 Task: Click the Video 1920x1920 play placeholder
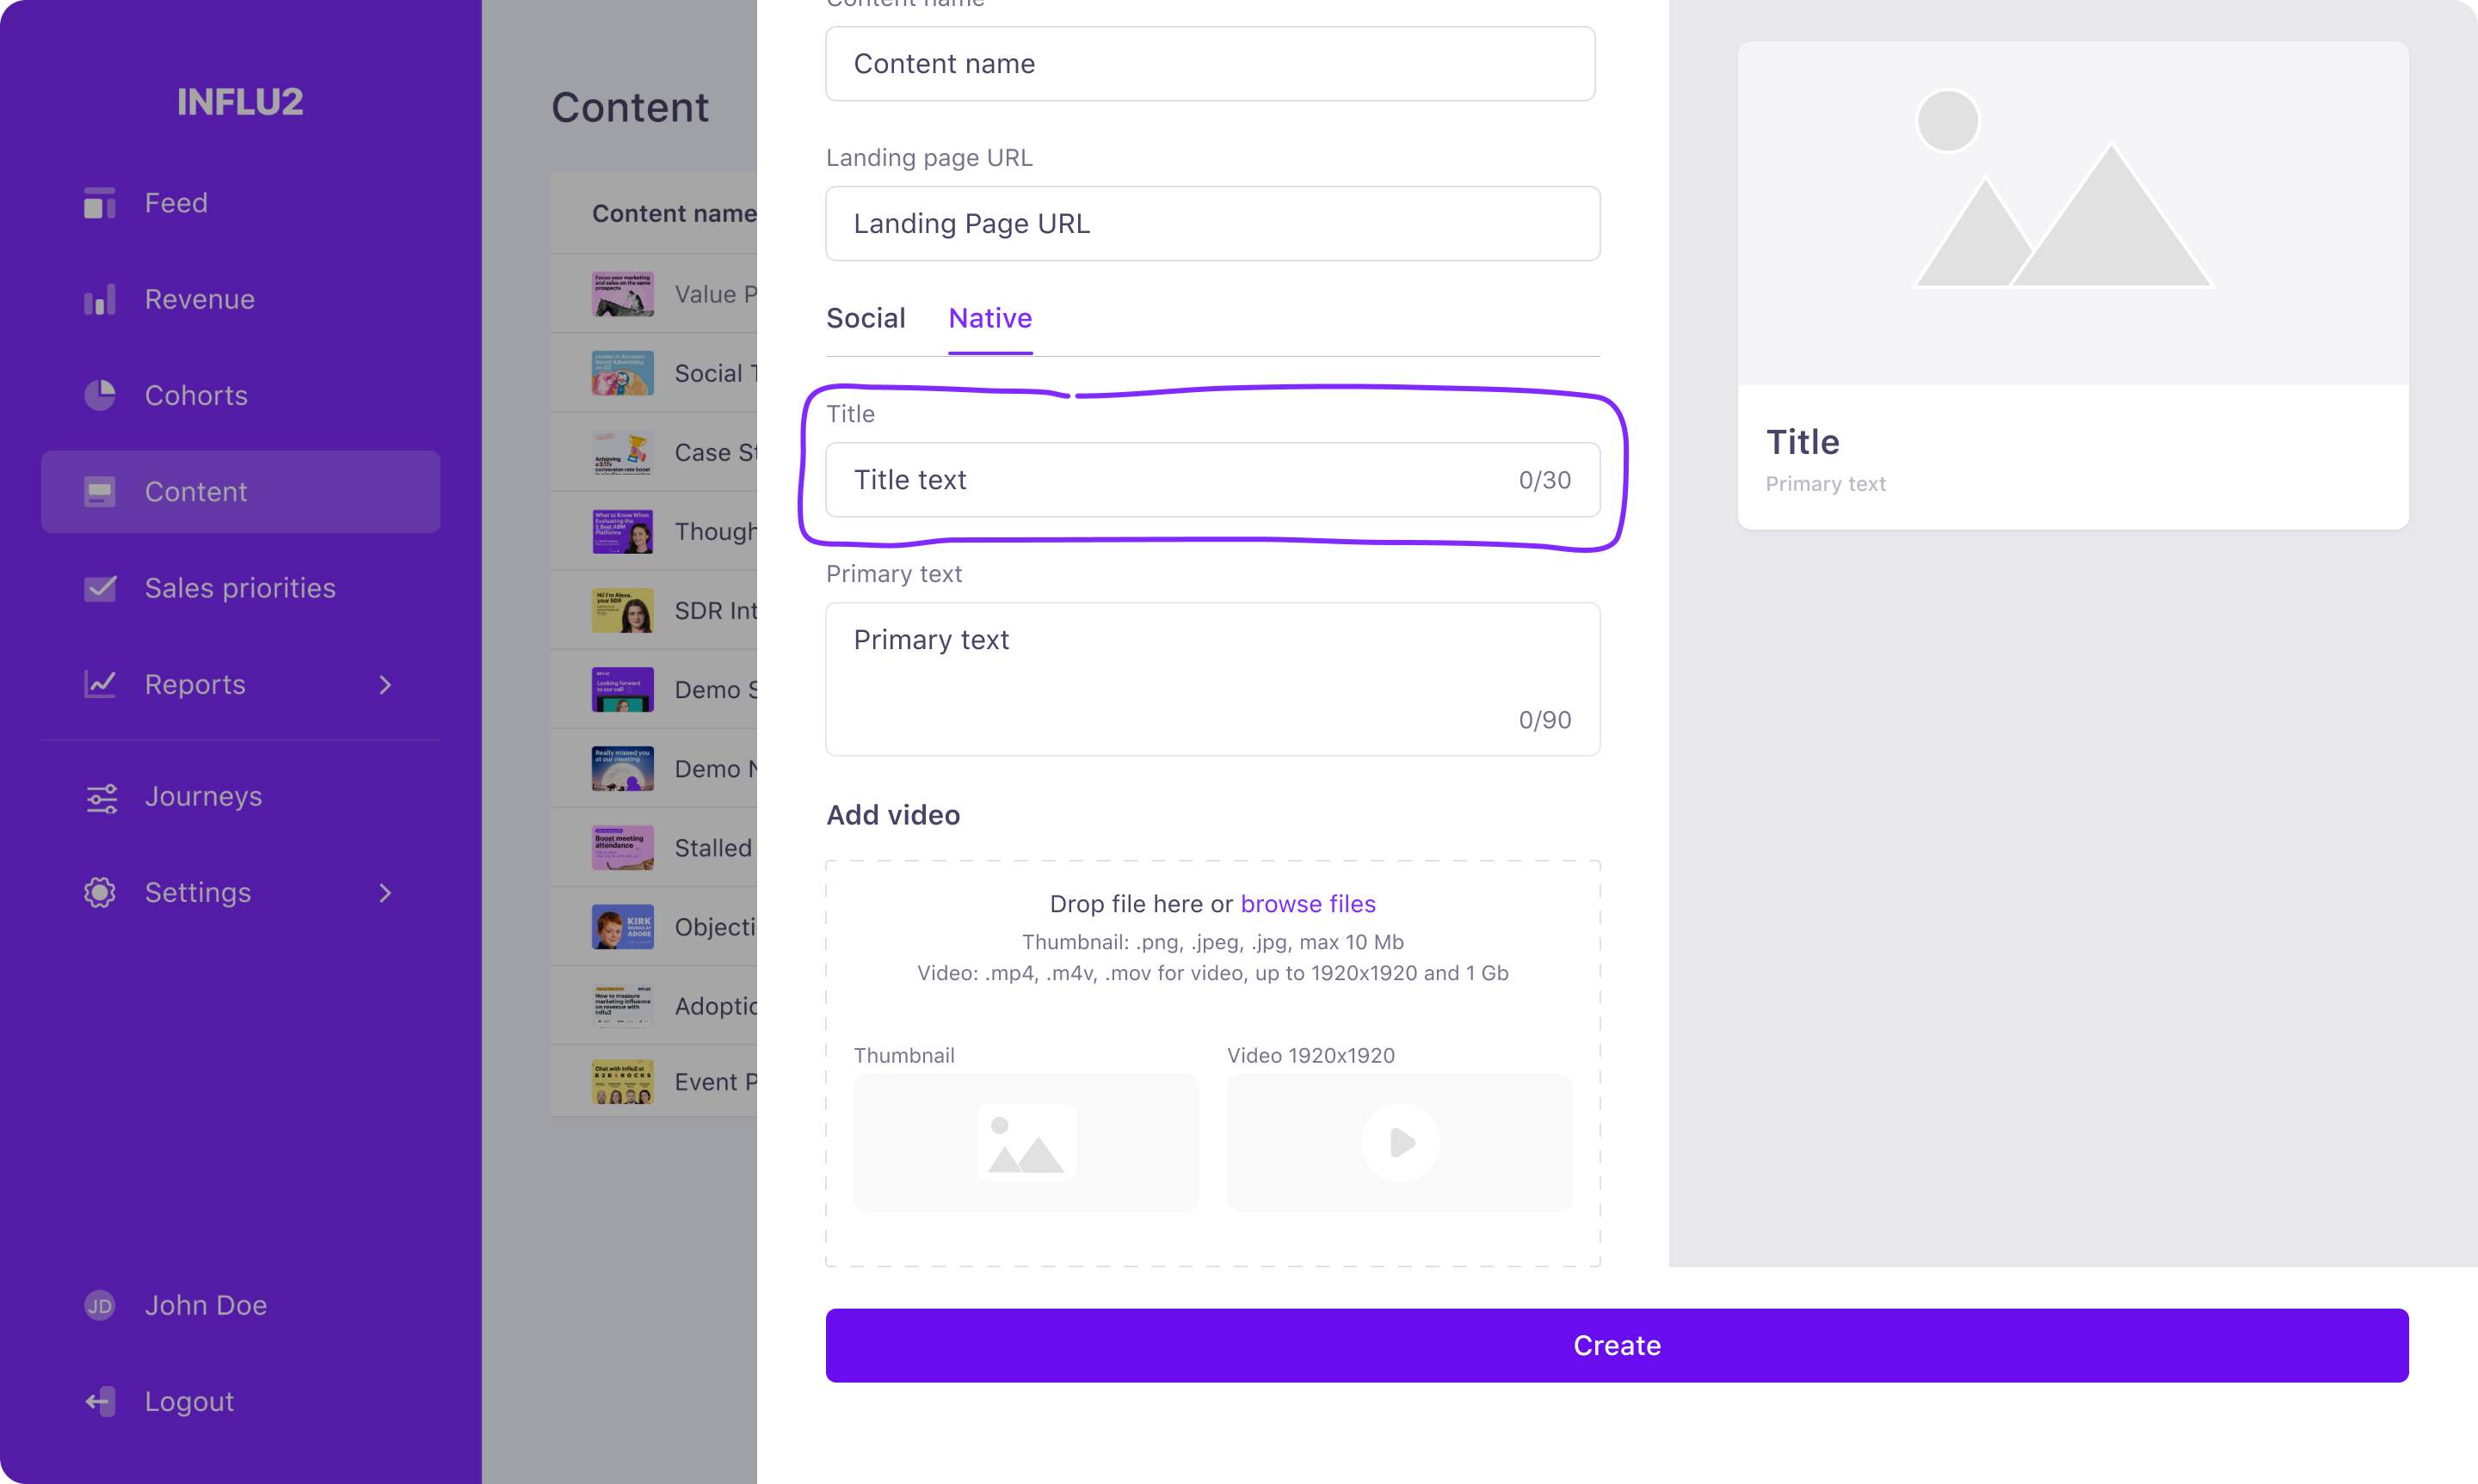tap(1400, 1142)
